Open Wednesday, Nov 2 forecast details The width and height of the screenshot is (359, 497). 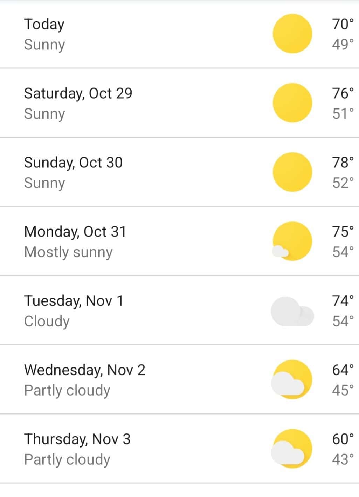(179, 379)
